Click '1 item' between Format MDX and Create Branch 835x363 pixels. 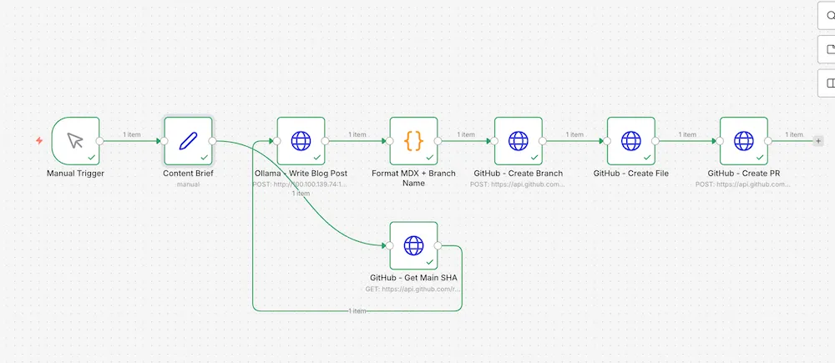point(466,134)
